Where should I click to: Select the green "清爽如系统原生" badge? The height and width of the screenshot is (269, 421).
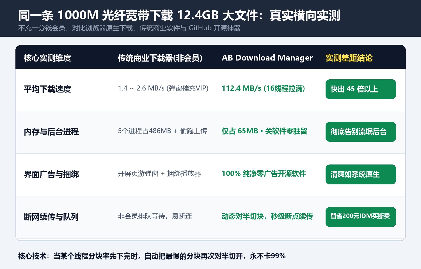tap(361, 174)
